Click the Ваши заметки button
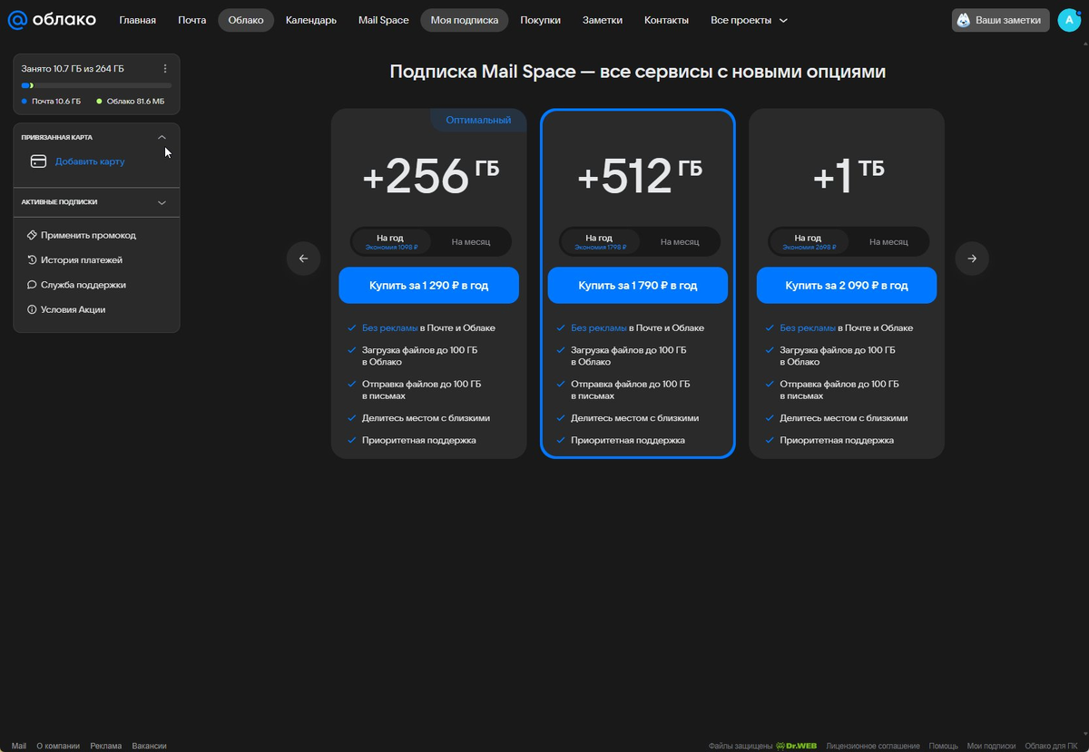 coord(1001,20)
